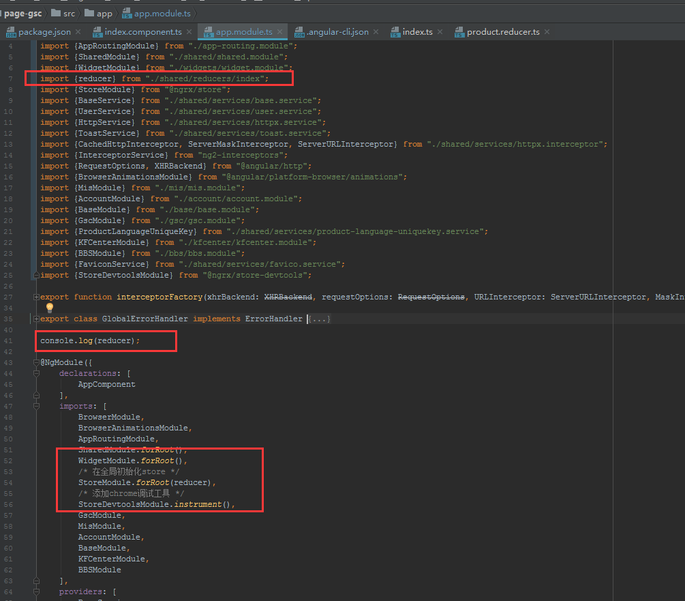
Task: Click line number 54 in gutter
Action: click(x=8, y=483)
